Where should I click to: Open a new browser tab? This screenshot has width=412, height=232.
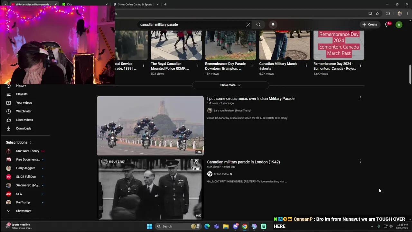(165, 5)
